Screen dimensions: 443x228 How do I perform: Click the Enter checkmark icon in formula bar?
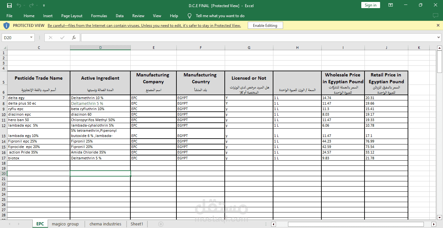[x=62, y=38]
